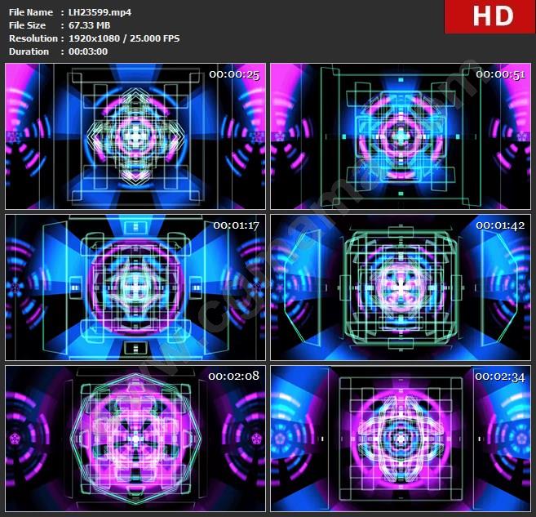Select the 00:02:34 timestamp overlay

499,377
